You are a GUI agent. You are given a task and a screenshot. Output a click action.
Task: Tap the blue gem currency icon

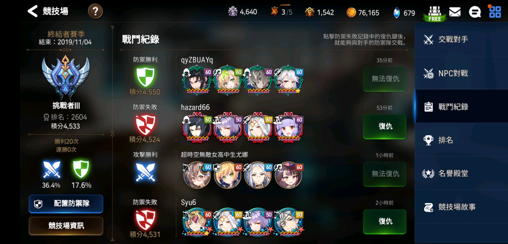click(396, 12)
